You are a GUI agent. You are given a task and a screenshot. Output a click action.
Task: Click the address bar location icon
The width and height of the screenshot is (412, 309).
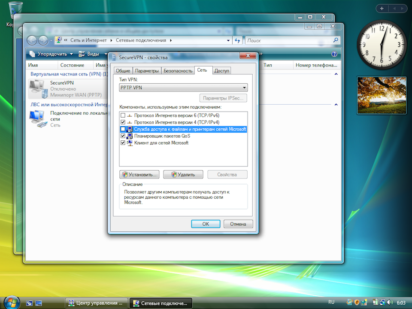[x=59, y=40]
